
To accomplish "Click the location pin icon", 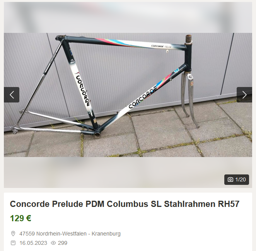I will [13, 234].
